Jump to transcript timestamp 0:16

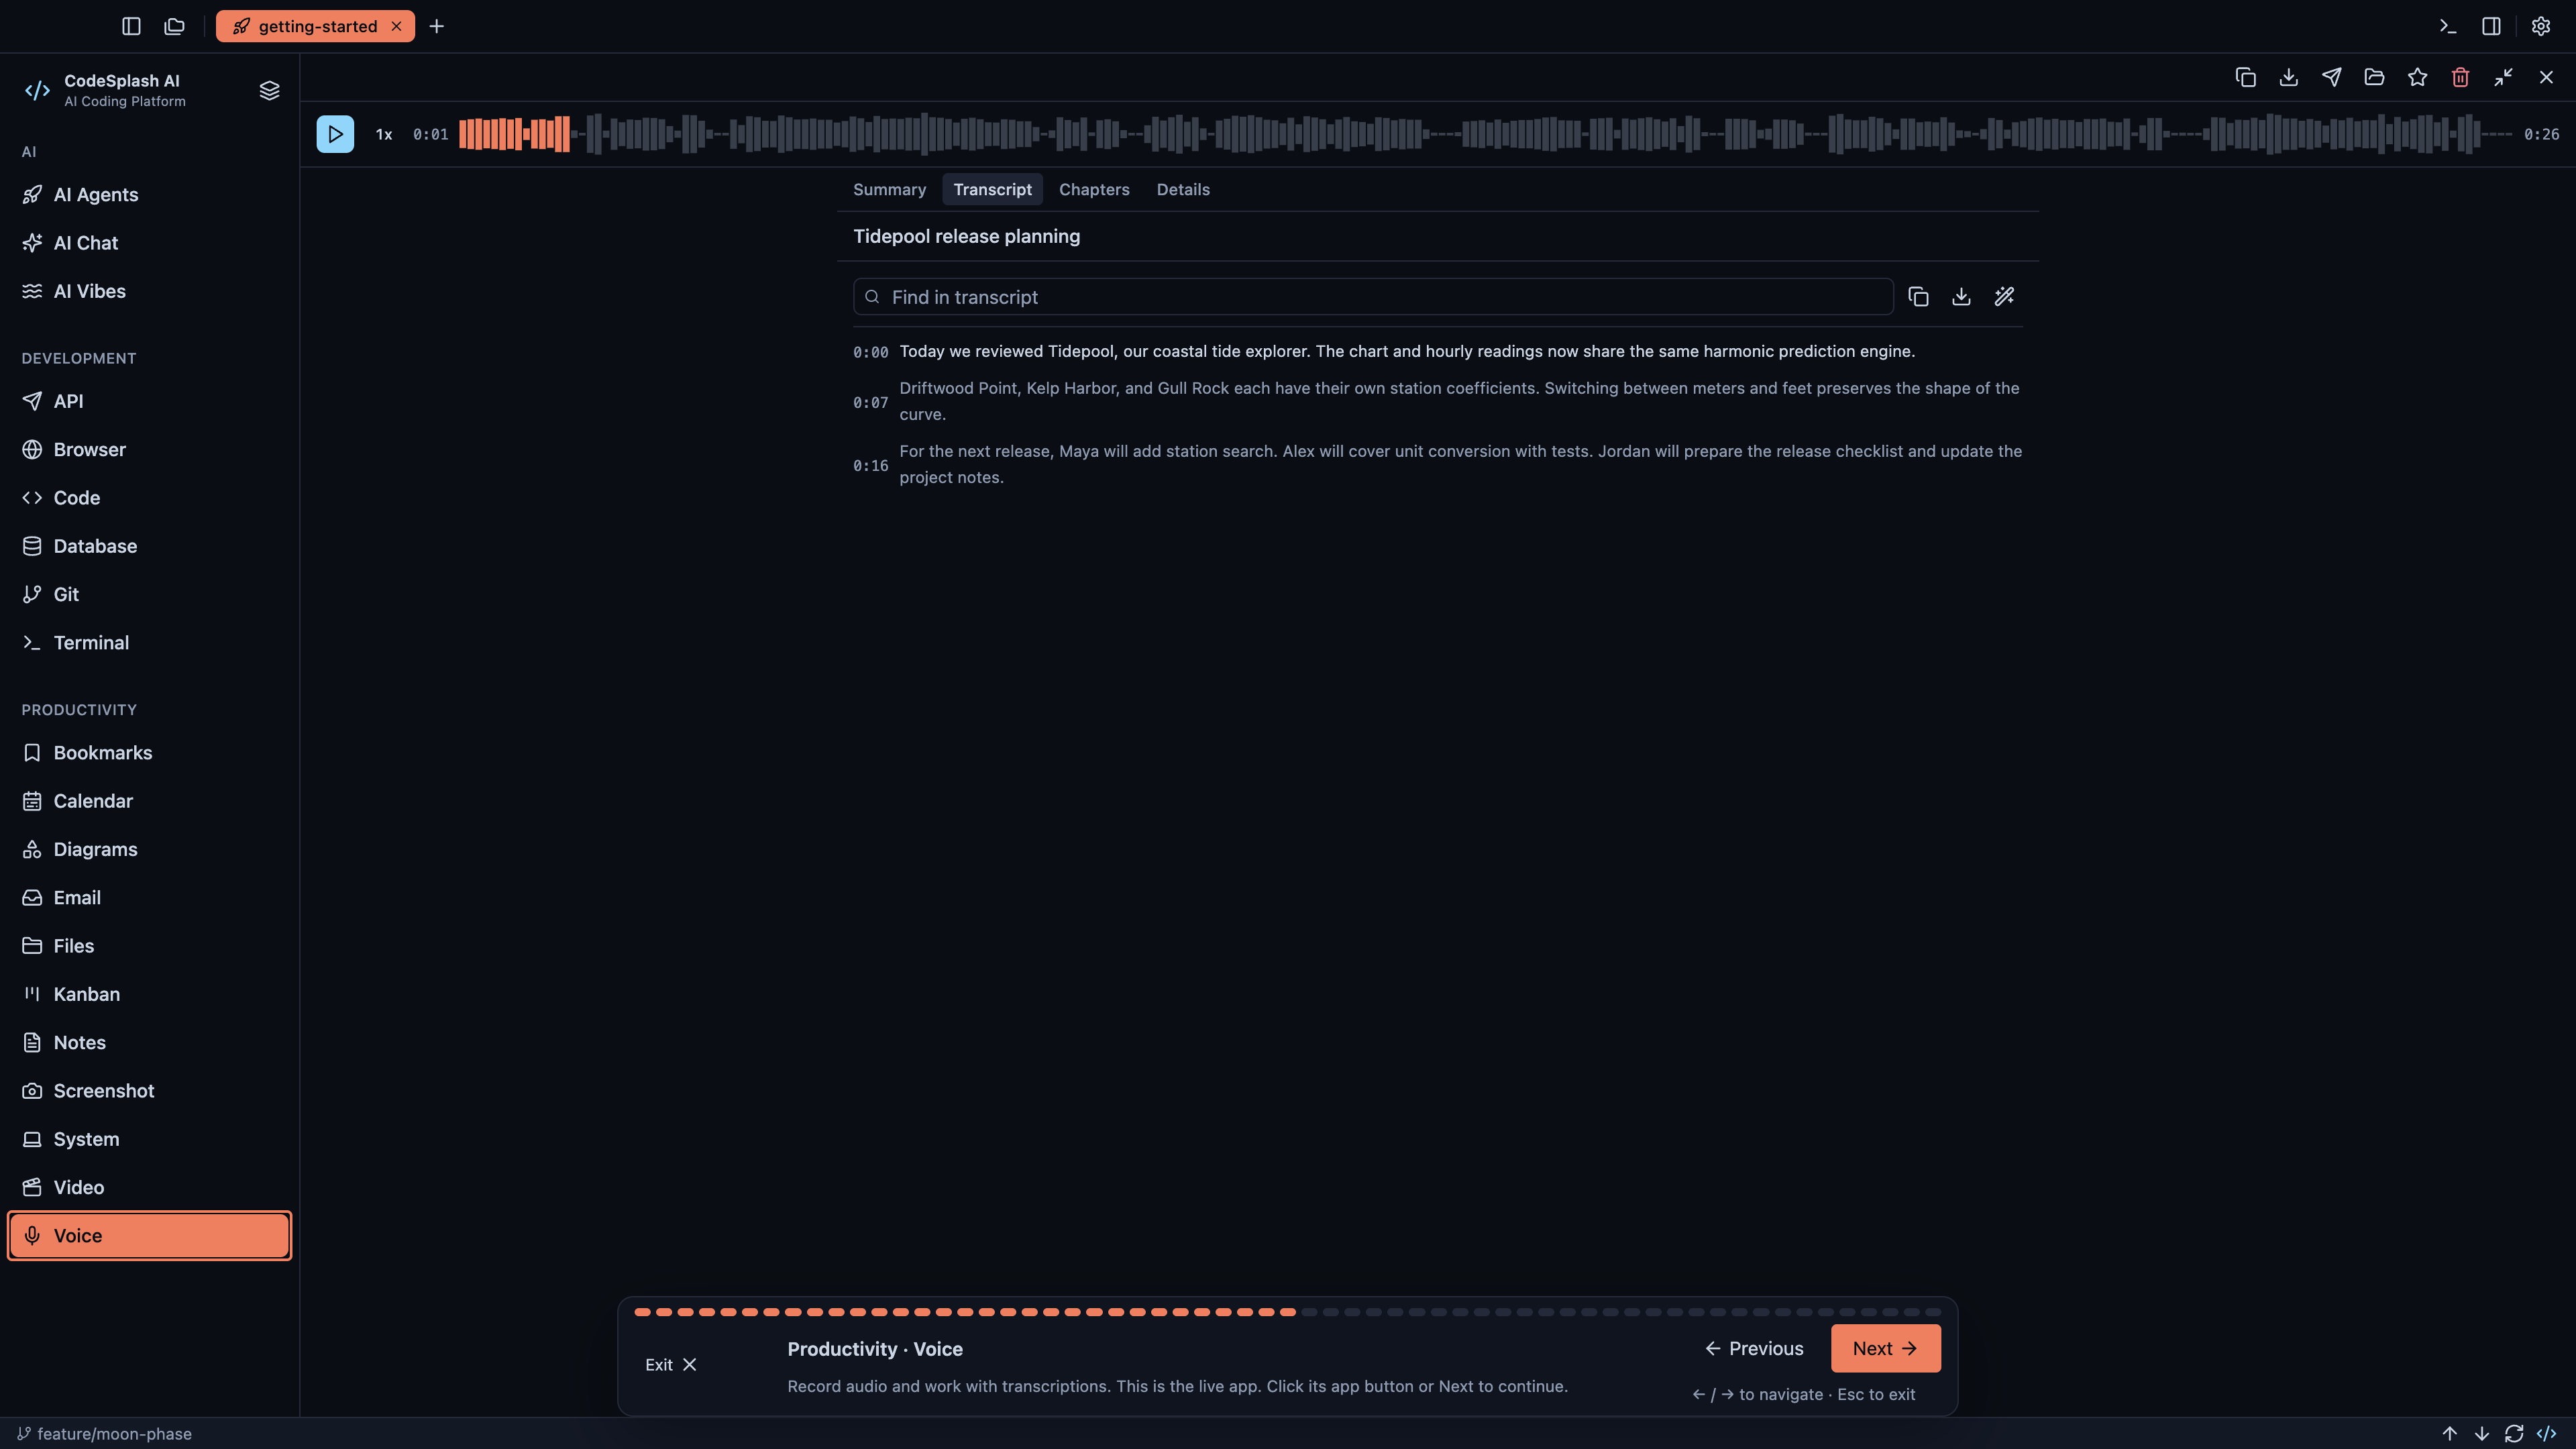870,465
